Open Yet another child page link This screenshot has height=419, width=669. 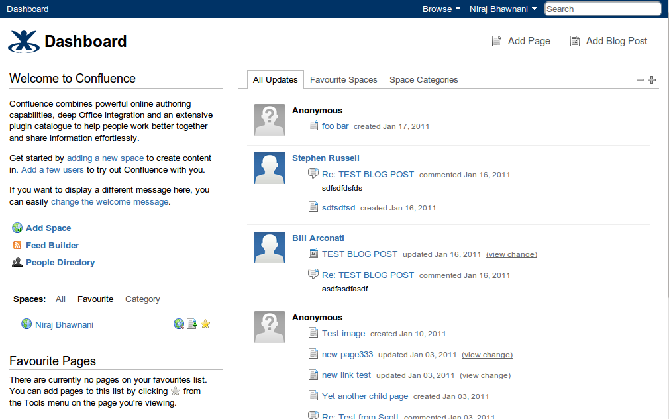[x=365, y=396]
